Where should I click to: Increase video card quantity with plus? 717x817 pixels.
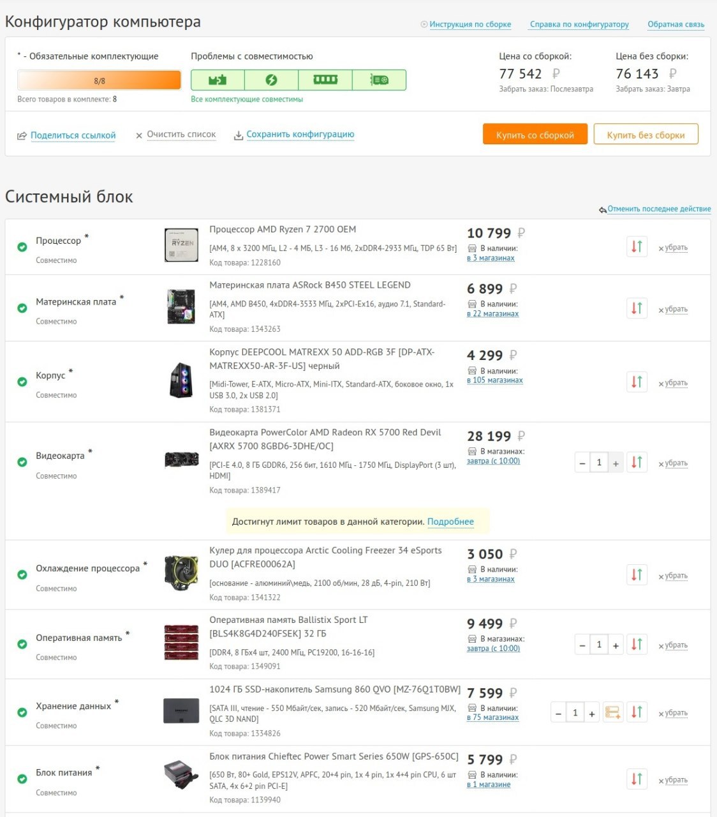[x=616, y=463]
